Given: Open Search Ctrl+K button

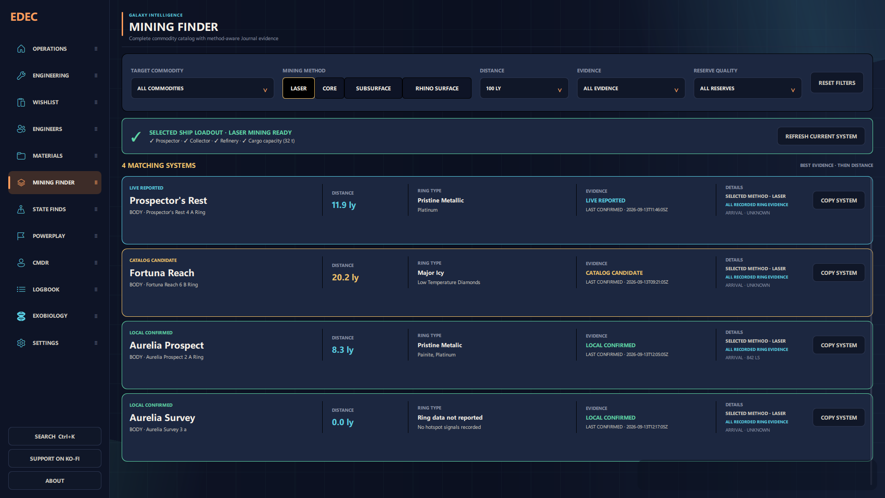Looking at the screenshot, I should tap(55, 436).
